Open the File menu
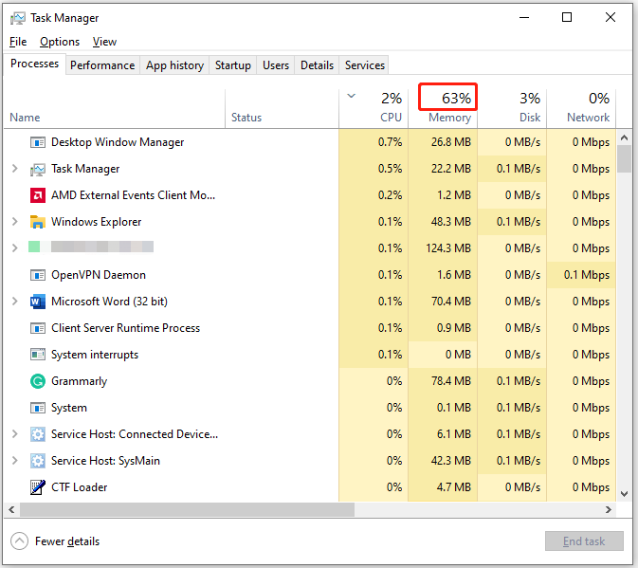638x568 pixels. (x=18, y=42)
